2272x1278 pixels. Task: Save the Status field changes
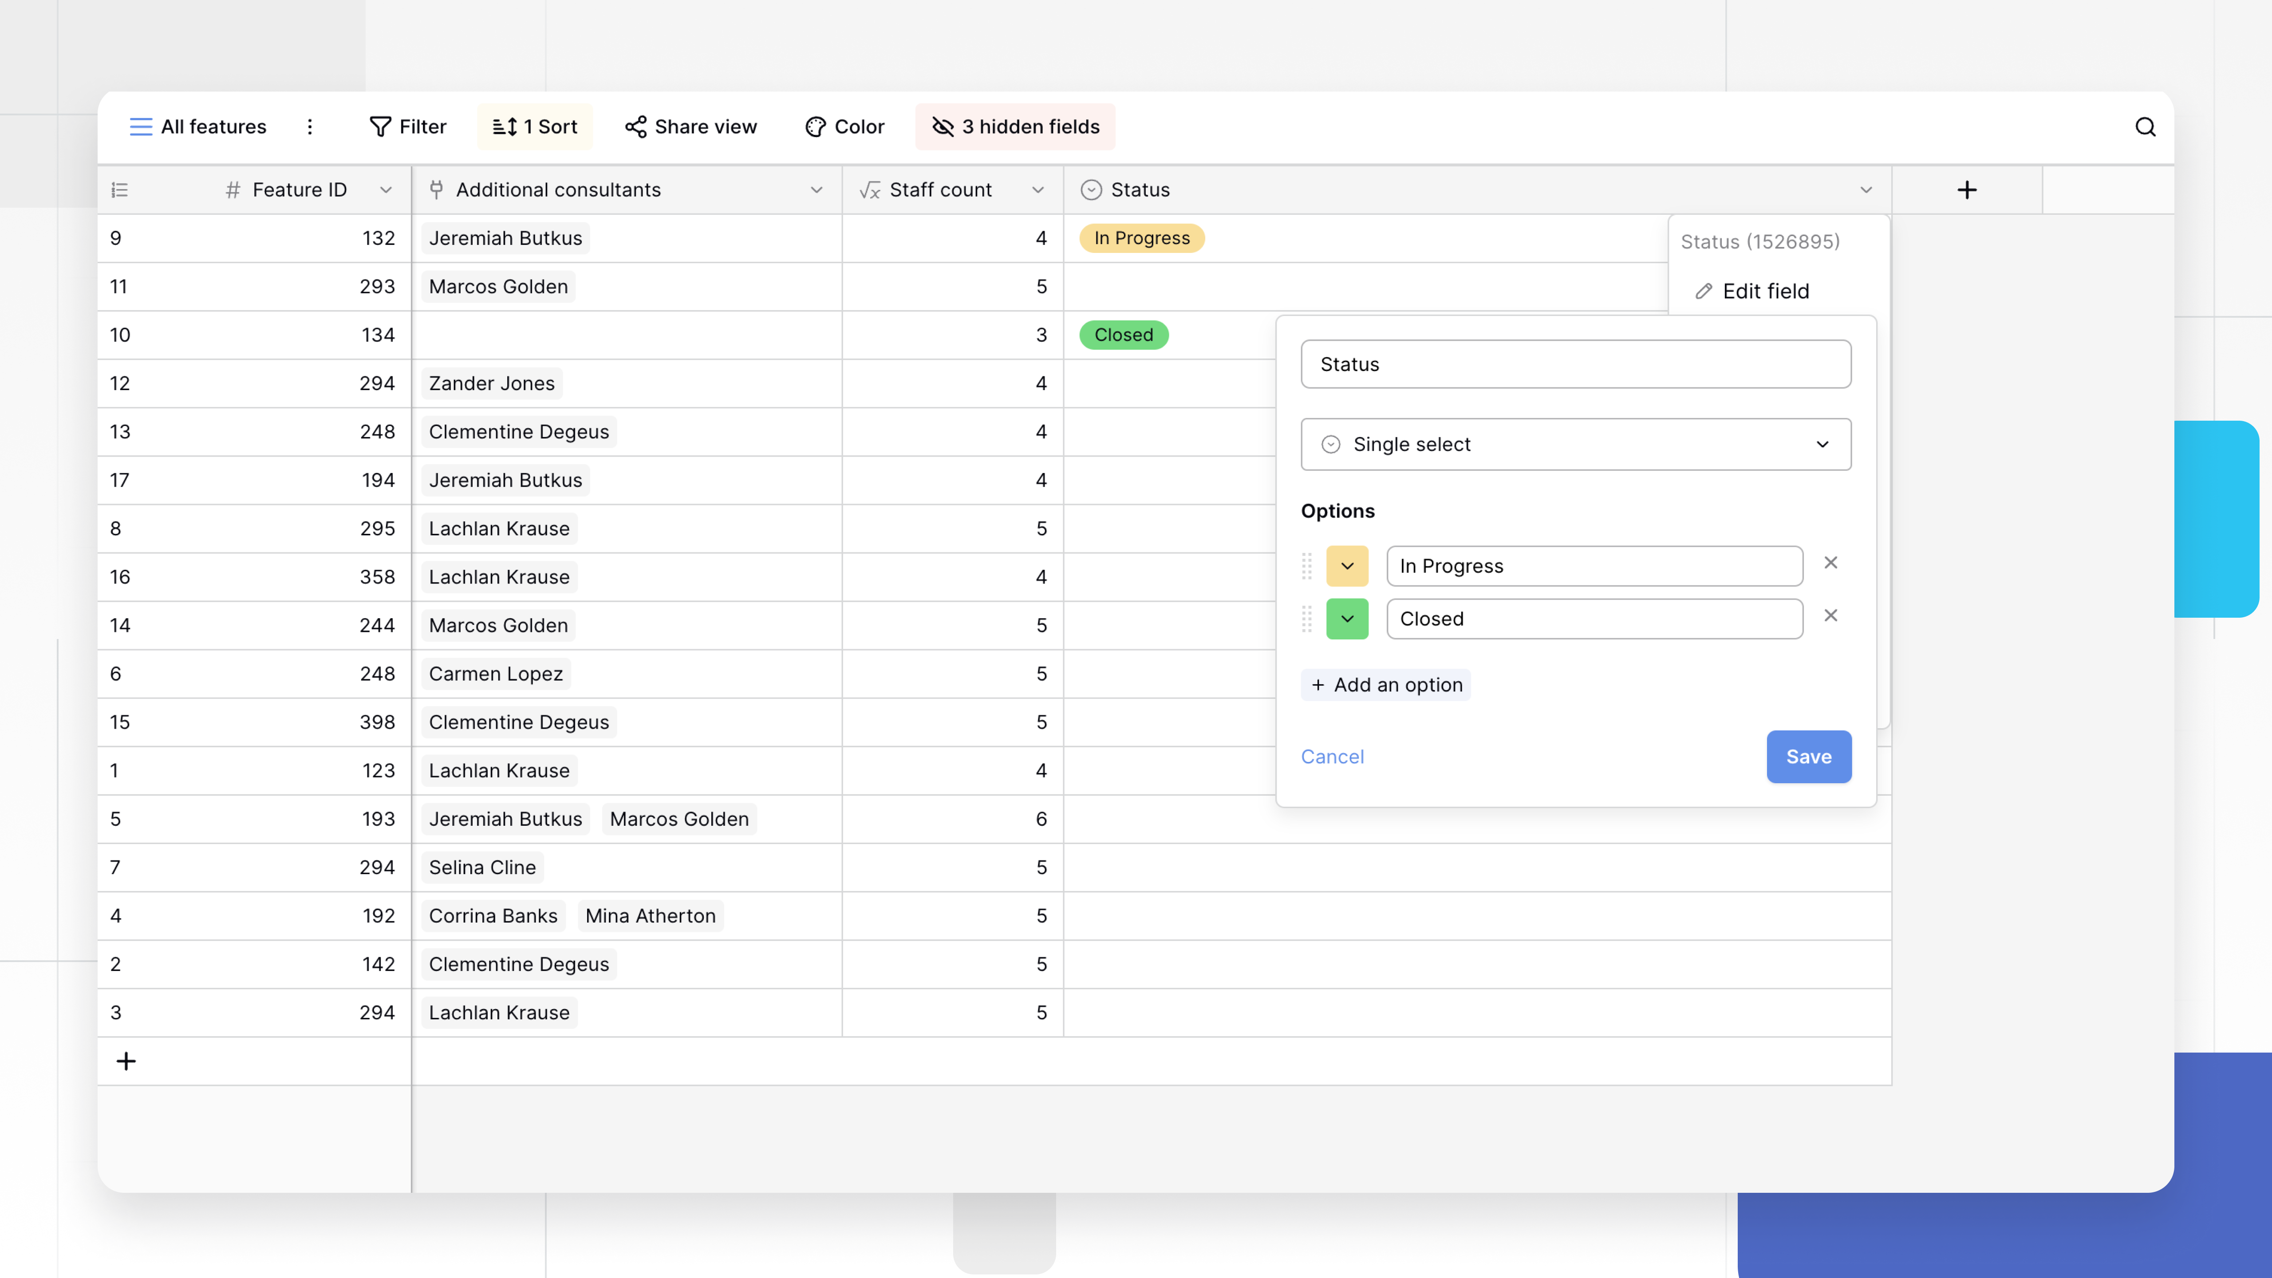1809,756
